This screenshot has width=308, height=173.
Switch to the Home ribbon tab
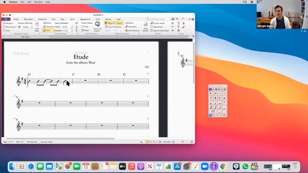click(x=16, y=19)
